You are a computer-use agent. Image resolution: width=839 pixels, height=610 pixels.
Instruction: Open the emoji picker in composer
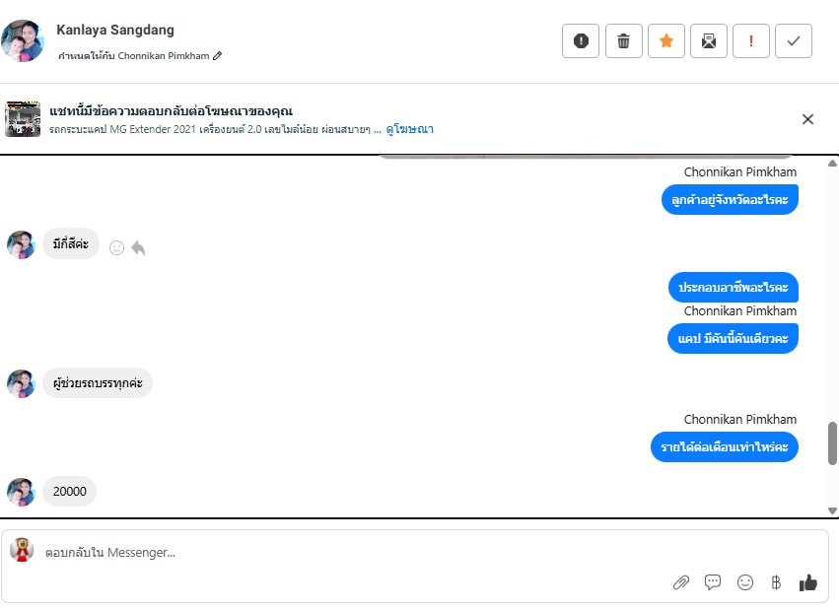(745, 582)
